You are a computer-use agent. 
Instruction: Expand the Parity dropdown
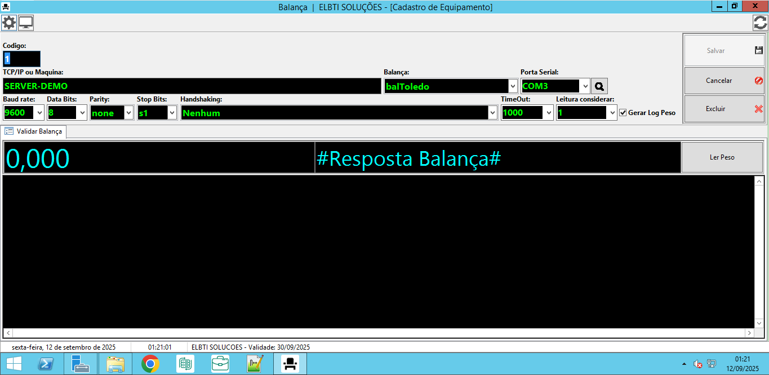click(x=128, y=113)
